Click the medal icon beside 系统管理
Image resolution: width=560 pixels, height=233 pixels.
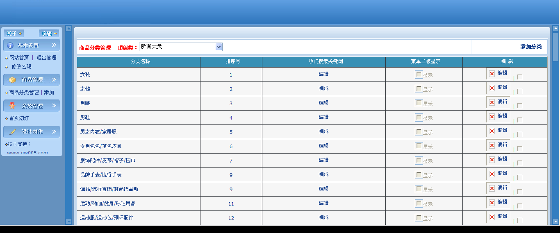point(12,106)
